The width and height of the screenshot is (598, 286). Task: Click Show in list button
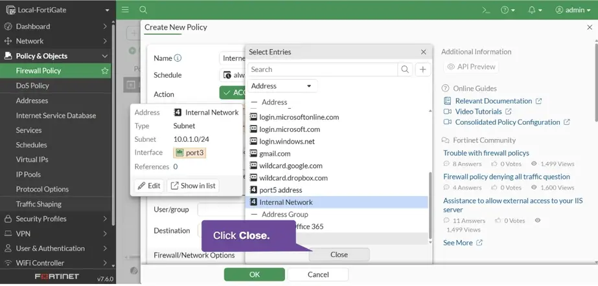pyautogui.click(x=193, y=186)
